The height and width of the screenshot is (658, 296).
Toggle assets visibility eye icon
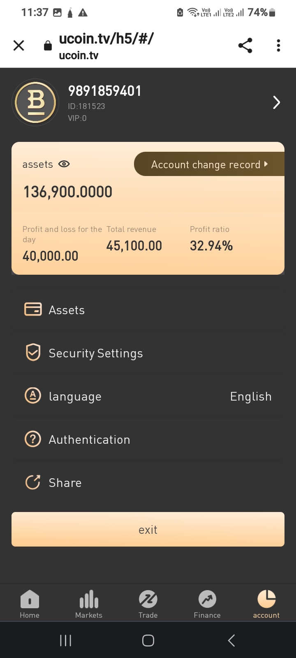click(64, 164)
